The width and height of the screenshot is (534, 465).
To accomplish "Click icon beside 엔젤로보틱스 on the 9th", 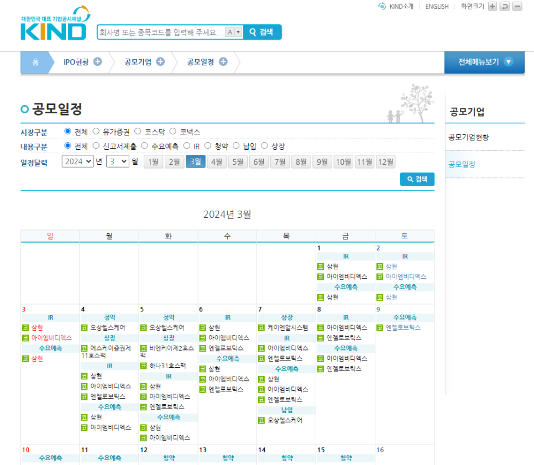I will [380, 328].
